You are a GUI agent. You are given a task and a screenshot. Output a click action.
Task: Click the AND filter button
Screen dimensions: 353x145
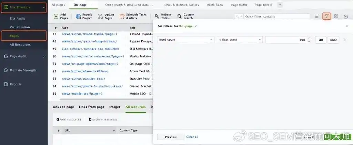point(333,40)
